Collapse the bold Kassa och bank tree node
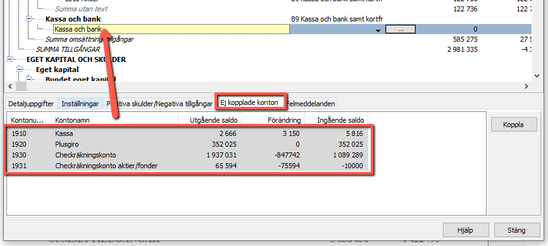 (x=28, y=19)
